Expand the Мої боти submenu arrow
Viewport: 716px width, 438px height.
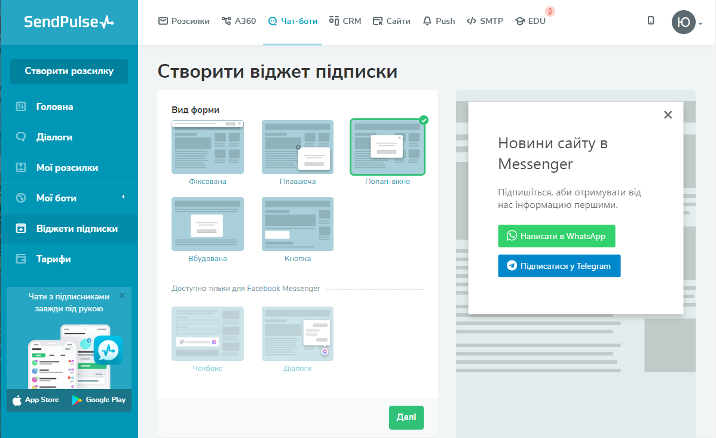[x=123, y=197]
